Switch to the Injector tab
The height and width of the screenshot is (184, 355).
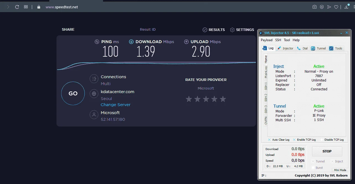coord(285,48)
